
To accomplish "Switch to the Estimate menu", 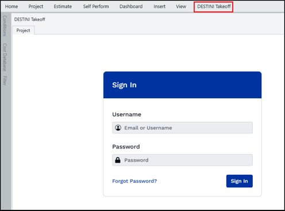I will pyautogui.click(x=63, y=6).
